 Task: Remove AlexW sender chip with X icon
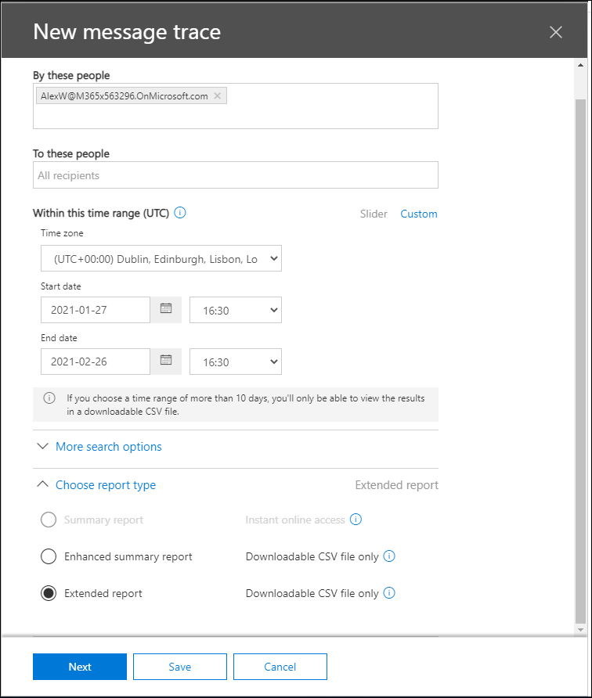pos(218,96)
